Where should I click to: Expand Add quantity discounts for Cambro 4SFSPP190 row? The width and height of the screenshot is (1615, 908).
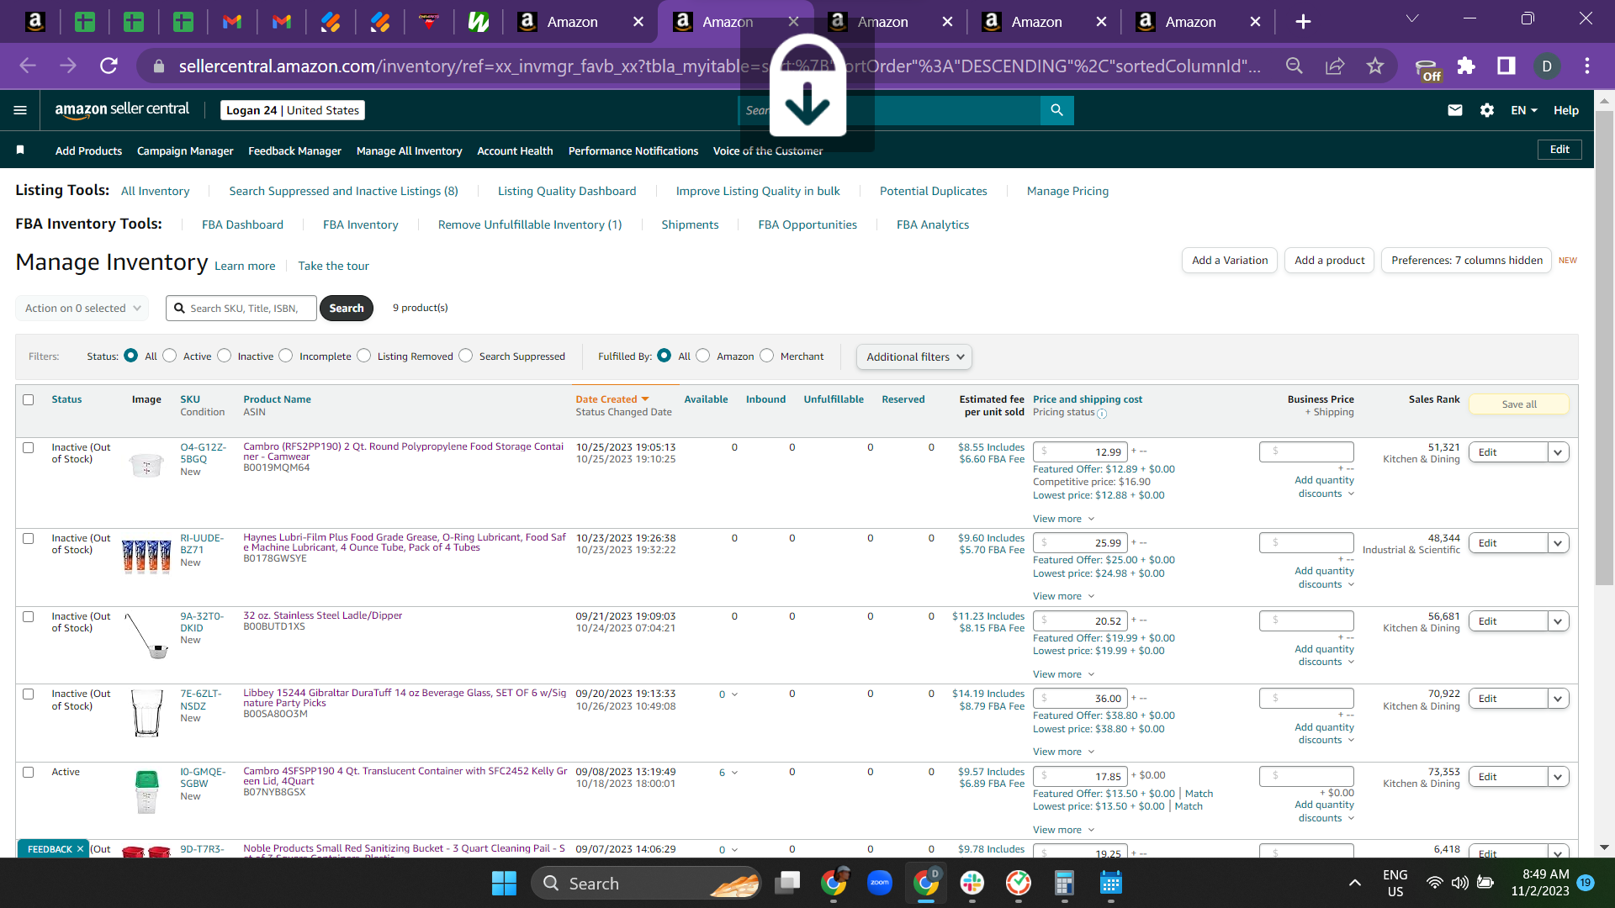point(1326,811)
